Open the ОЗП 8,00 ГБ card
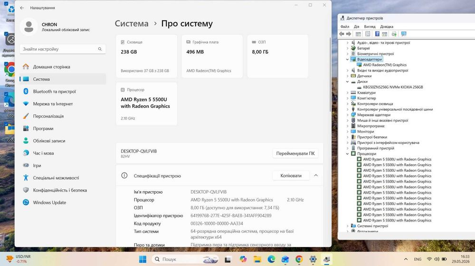Viewport: 475px width, 266px height. click(278, 56)
